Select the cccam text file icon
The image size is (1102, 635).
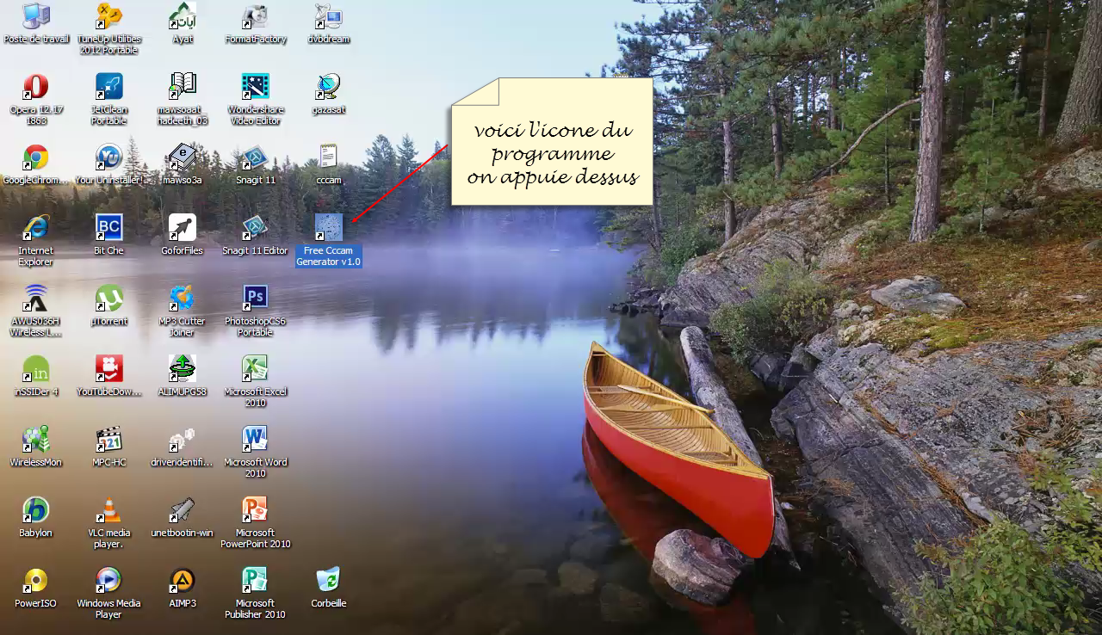point(328,158)
